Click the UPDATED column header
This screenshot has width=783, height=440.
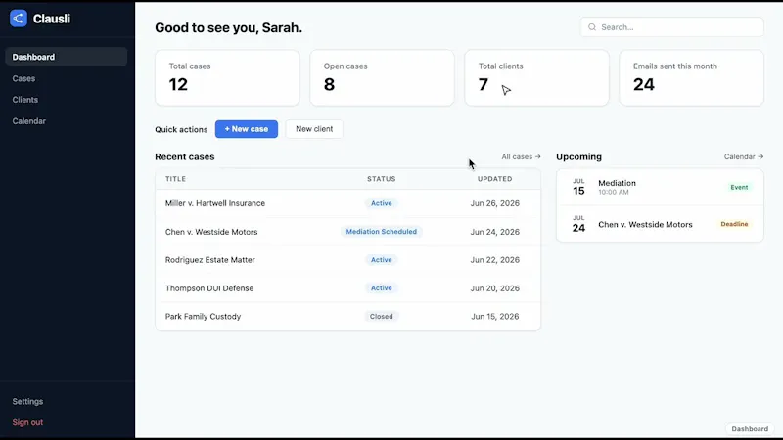coord(495,179)
